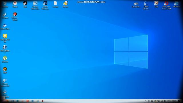
Task: Open the volume speaker icon in the tray
Action: coord(165,101)
